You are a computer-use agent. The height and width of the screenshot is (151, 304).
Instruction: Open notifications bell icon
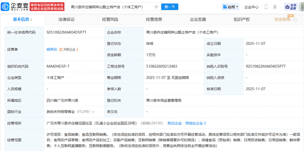[x=275, y=7]
